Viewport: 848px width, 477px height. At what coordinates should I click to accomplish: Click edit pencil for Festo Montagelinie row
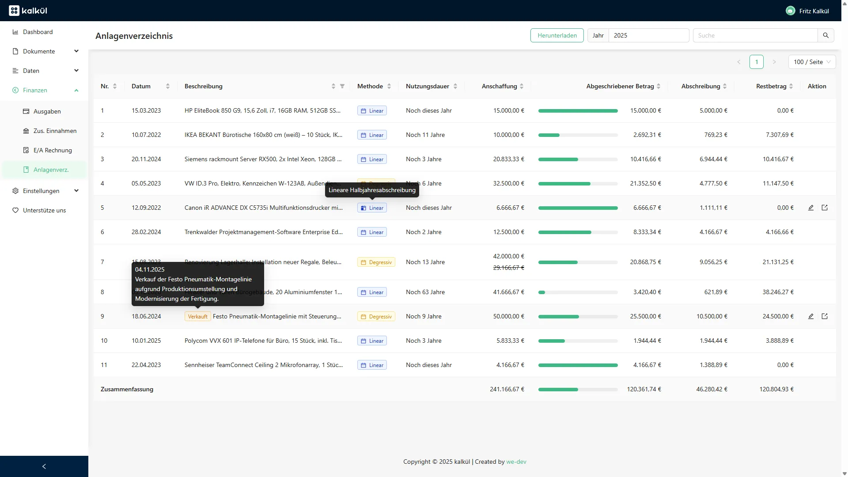pos(811,316)
